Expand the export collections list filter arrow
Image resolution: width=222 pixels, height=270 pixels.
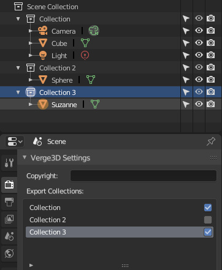pos(31,265)
